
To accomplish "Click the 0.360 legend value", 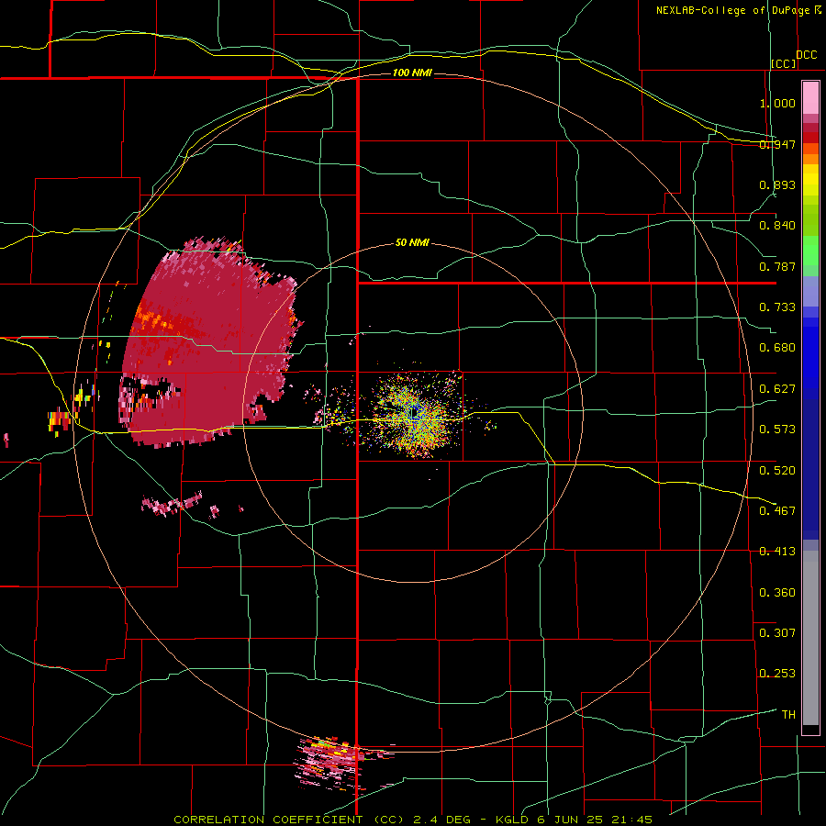I will (777, 593).
